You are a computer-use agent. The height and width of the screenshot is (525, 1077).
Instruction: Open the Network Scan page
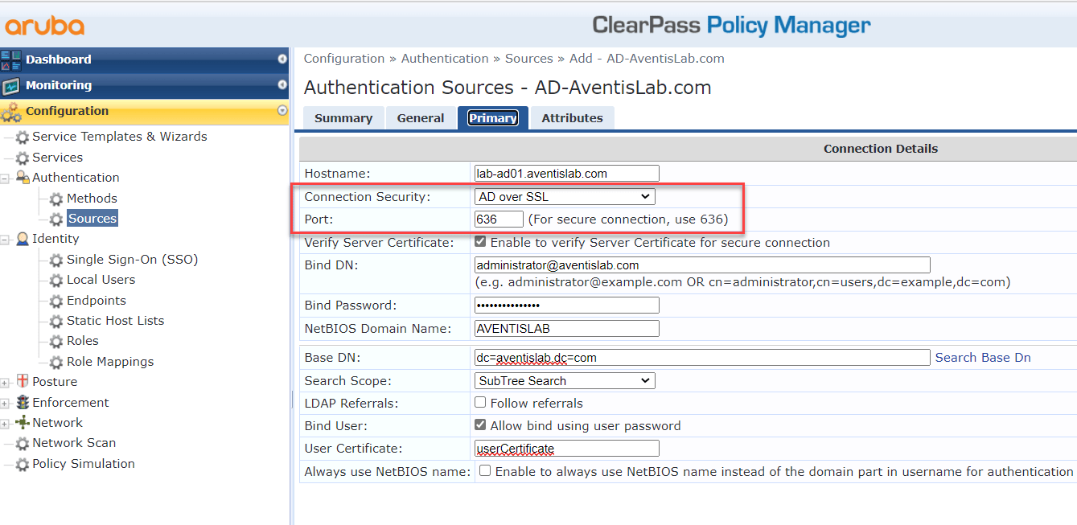[x=74, y=443]
